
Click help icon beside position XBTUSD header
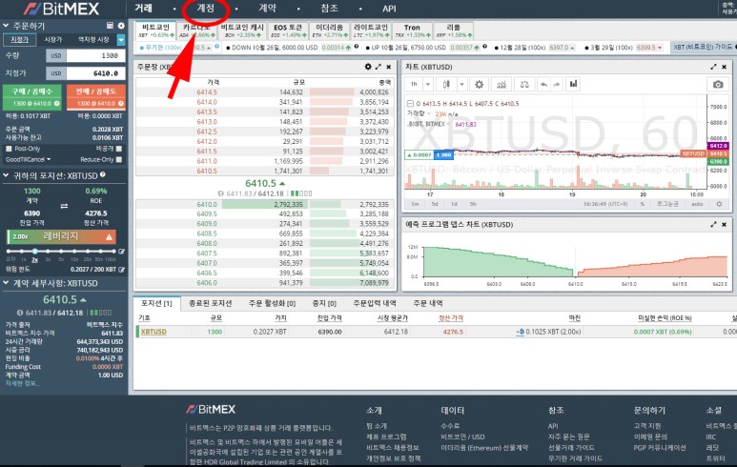point(102,174)
